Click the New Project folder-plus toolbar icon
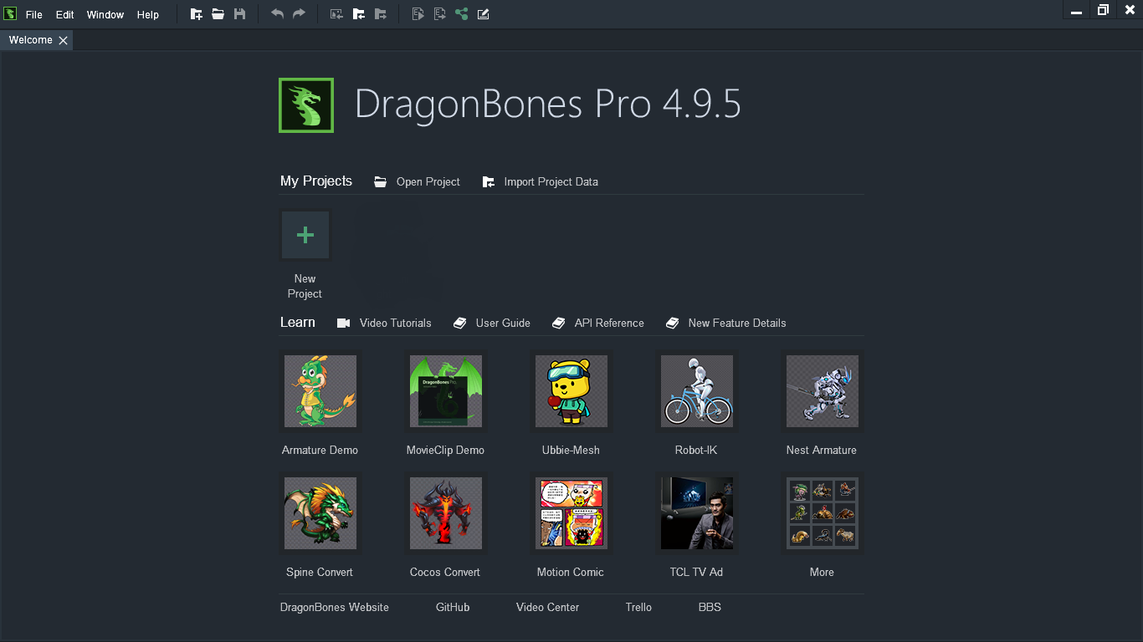Viewport: 1143px width, 642px height. coord(197,14)
